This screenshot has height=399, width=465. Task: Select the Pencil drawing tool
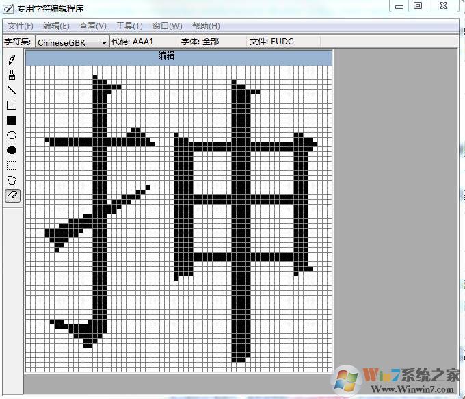click(12, 60)
